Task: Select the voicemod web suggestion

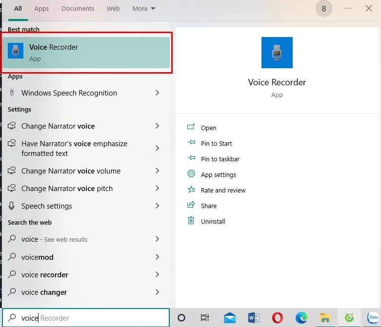Action: click(x=38, y=257)
